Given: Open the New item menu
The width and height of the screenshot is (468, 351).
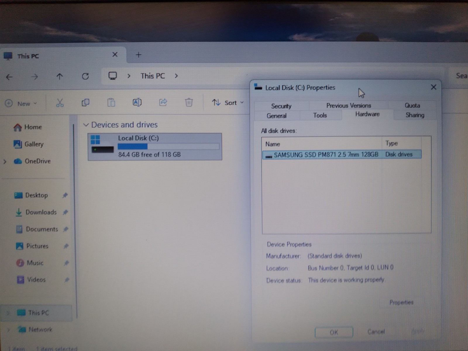Looking at the screenshot, I should pyautogui.click(x=21, y=104).
